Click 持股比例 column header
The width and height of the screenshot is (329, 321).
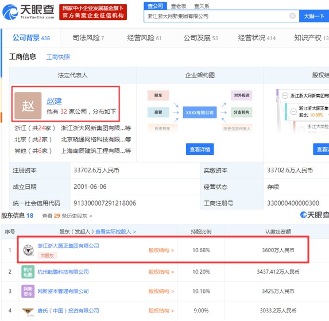[x=201, y=231]
